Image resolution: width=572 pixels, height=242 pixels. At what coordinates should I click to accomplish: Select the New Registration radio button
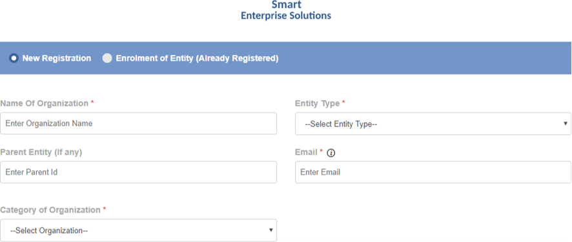pos(14,58)
